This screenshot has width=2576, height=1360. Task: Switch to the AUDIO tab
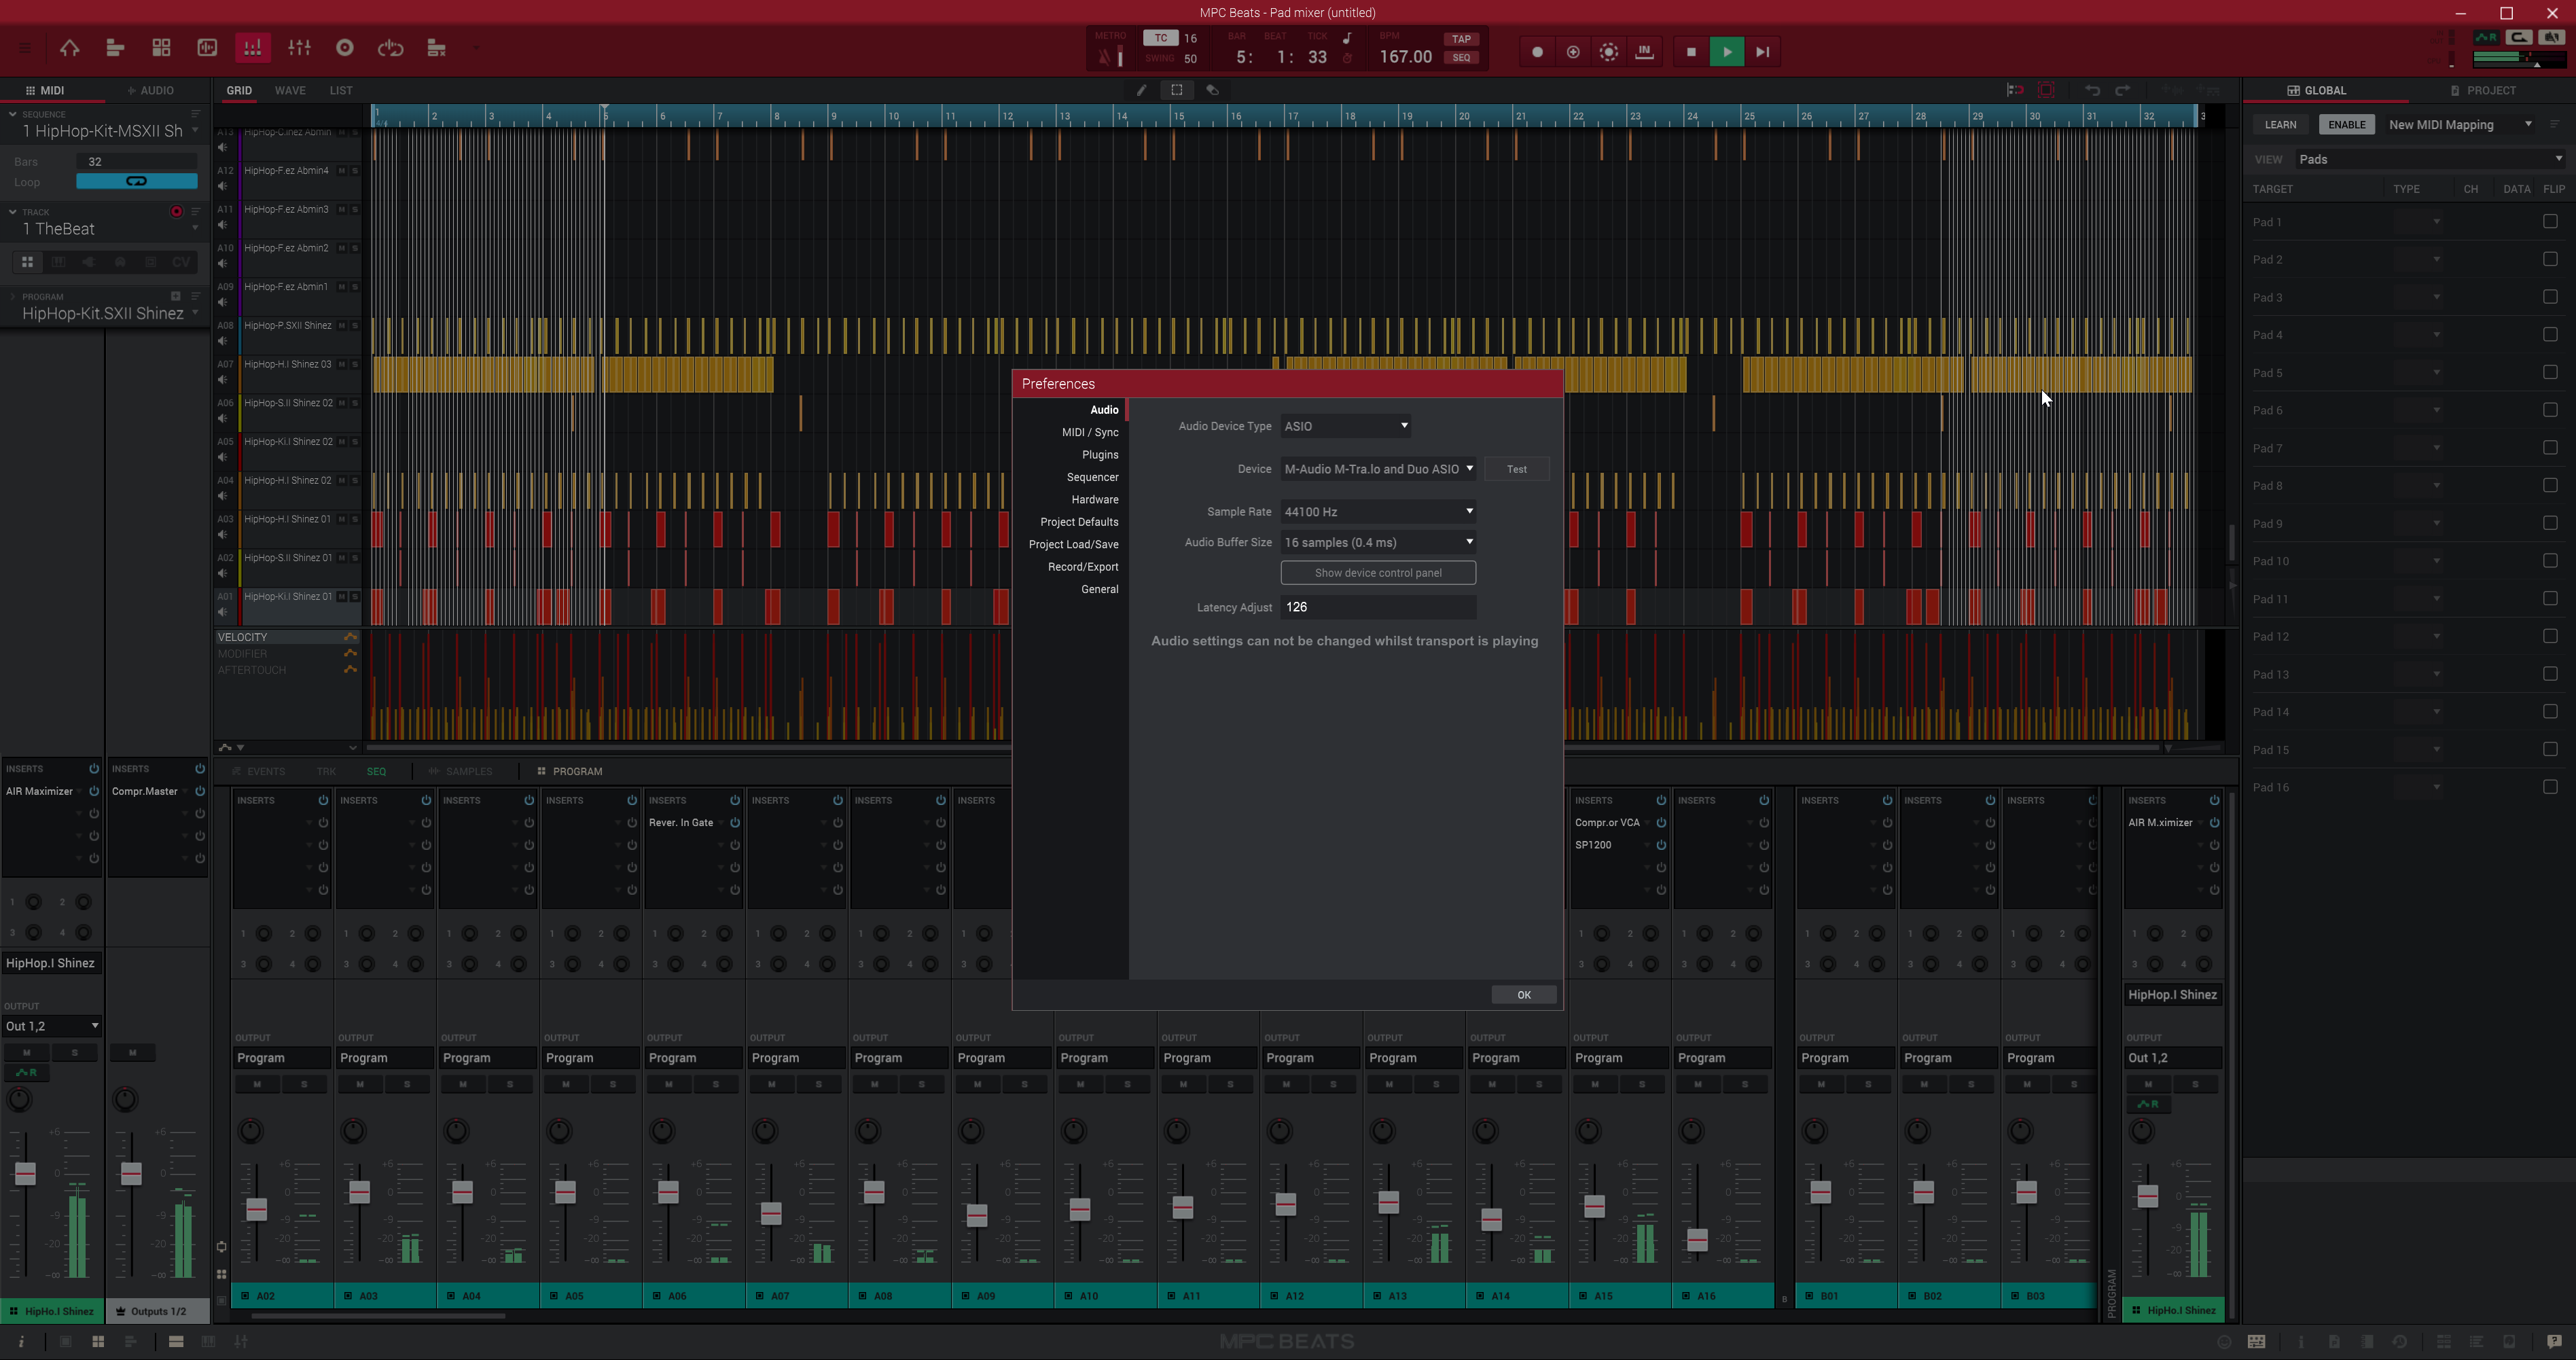[151, 90]
